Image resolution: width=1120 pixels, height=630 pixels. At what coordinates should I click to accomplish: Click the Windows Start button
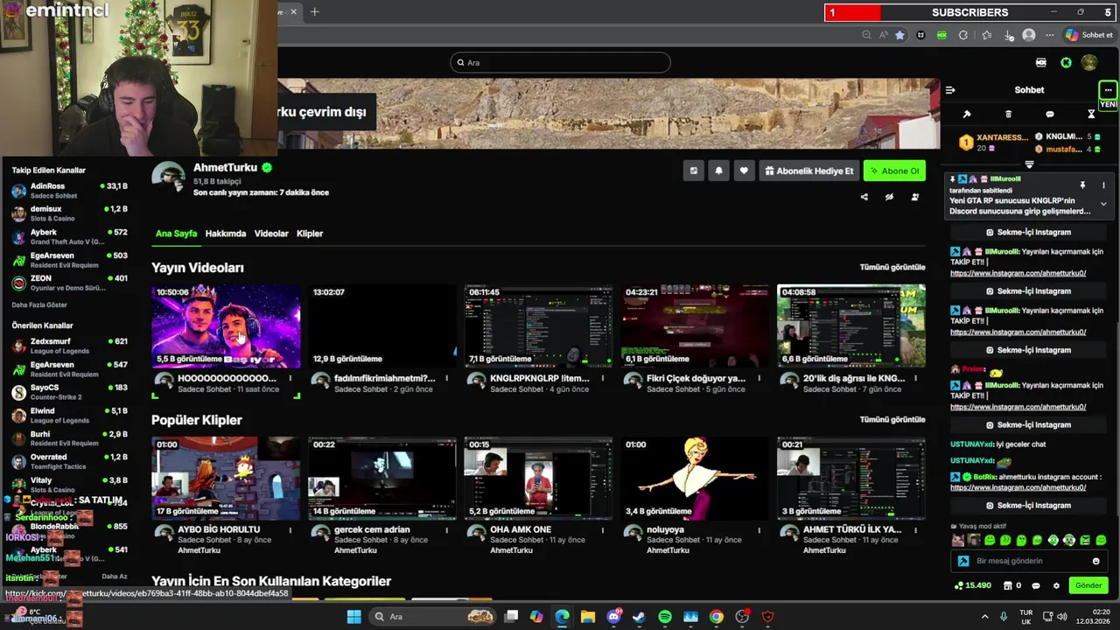[x=353, y=617]
